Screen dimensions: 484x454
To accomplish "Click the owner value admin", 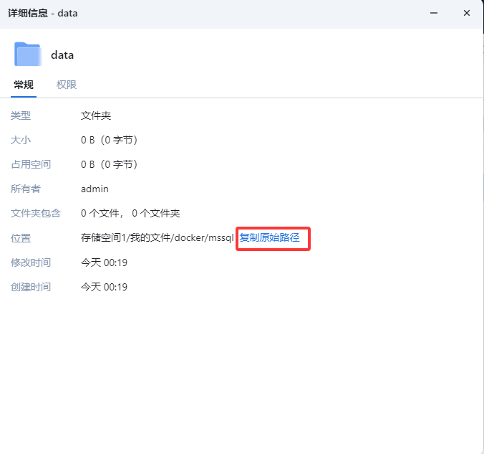I will [95, 189].
